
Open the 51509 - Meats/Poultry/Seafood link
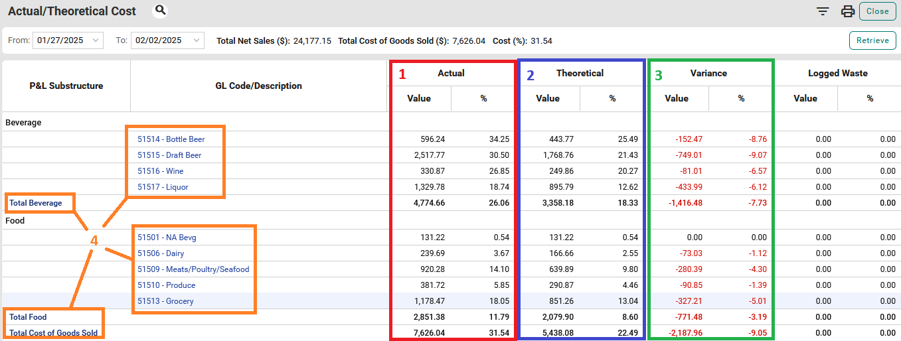[x=193, y=269]
